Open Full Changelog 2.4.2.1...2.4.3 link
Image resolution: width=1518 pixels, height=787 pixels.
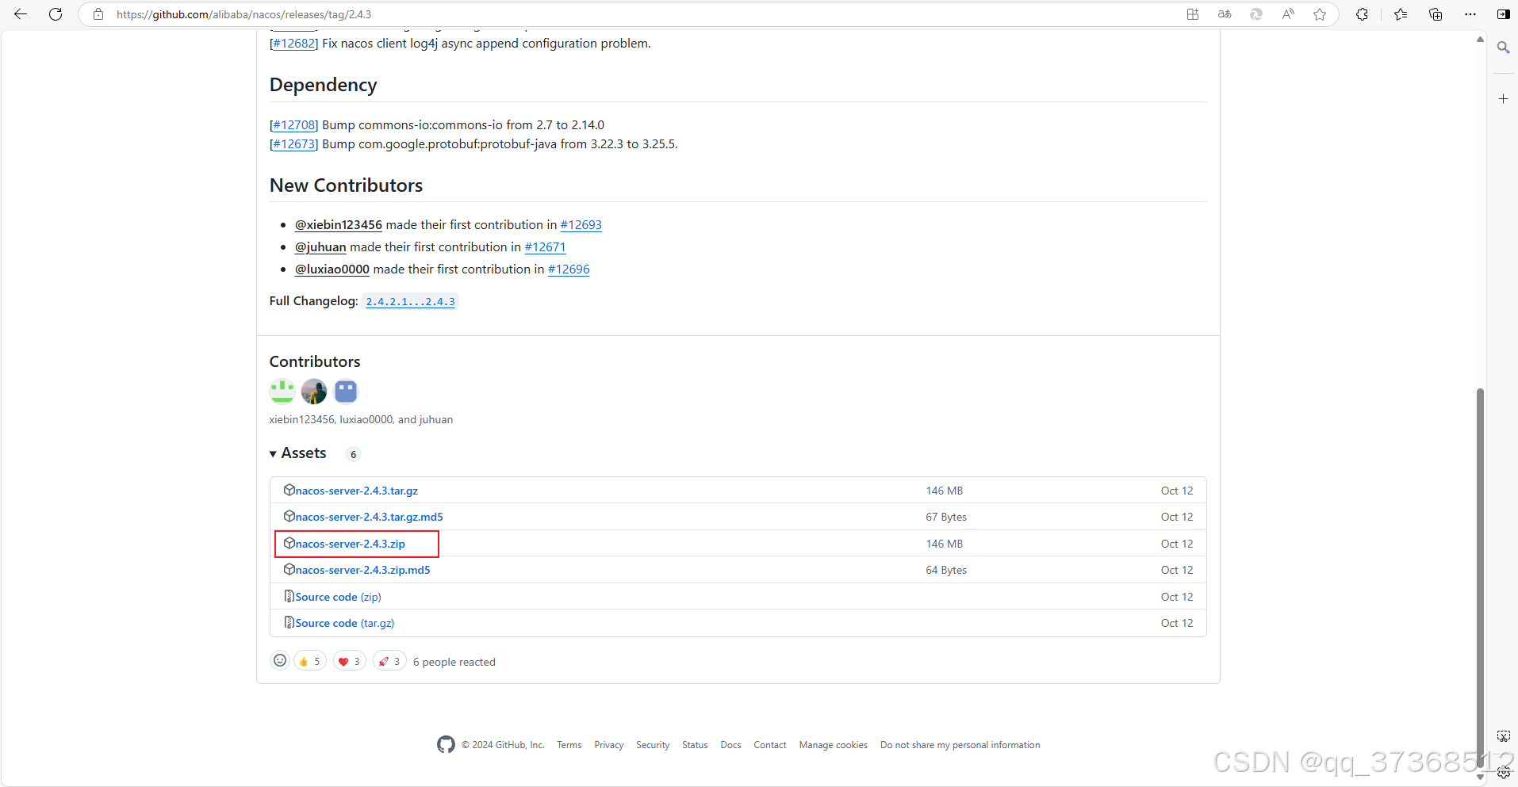coord(410,302)
